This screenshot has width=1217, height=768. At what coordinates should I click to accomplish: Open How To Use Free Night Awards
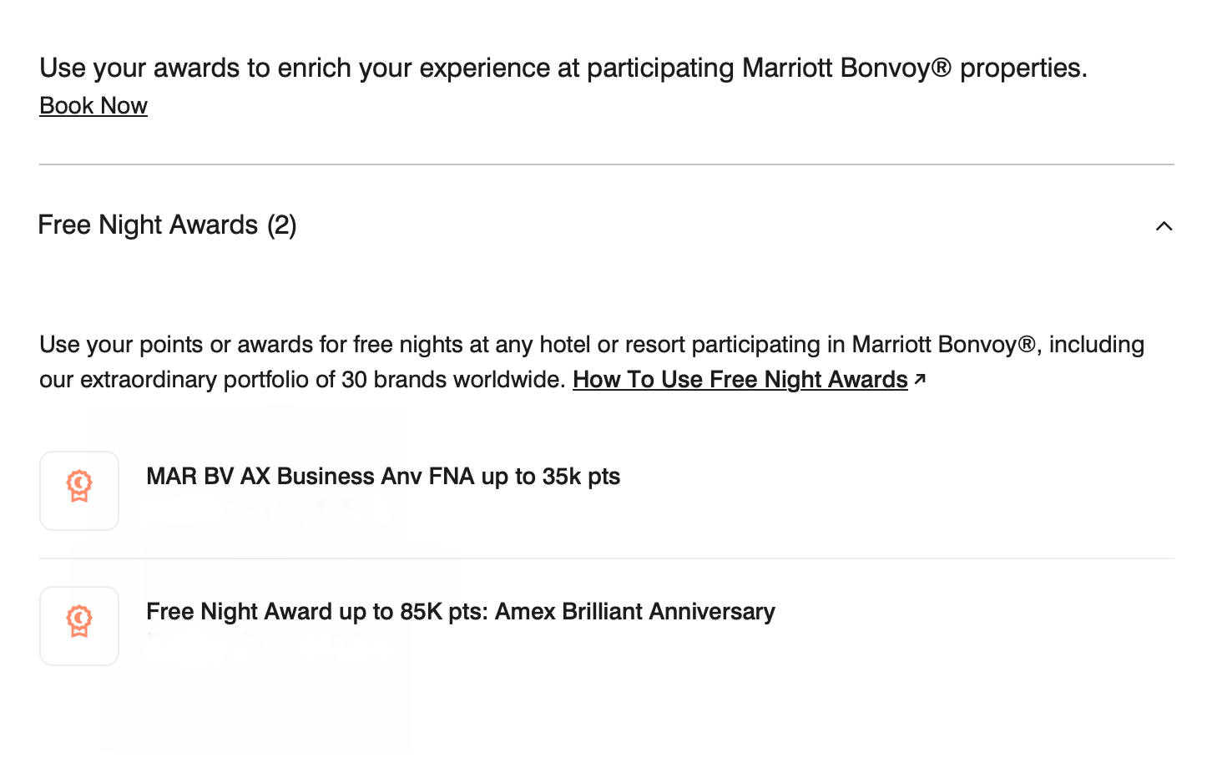click(740, 380)
